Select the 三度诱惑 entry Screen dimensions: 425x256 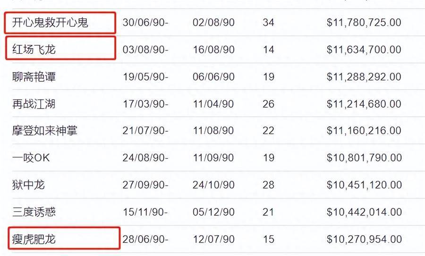(34, 212)
